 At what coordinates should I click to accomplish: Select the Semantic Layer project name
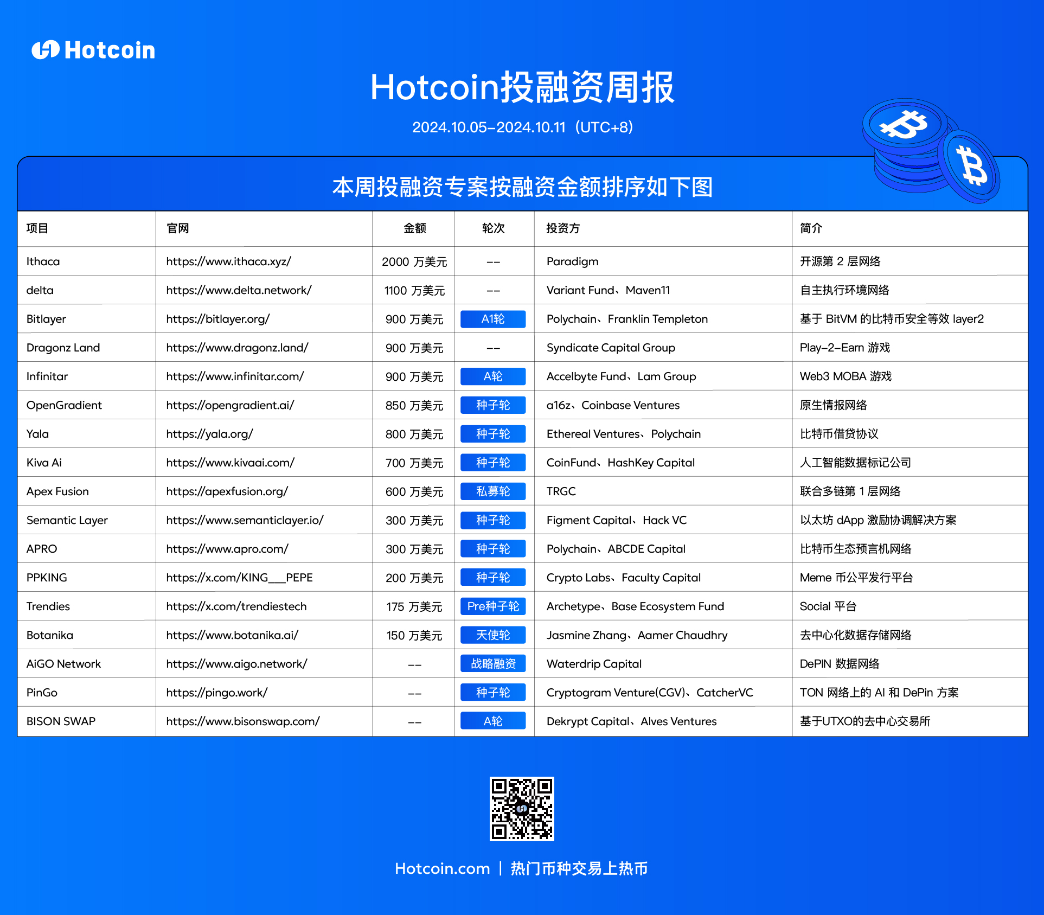coord(67,520)
